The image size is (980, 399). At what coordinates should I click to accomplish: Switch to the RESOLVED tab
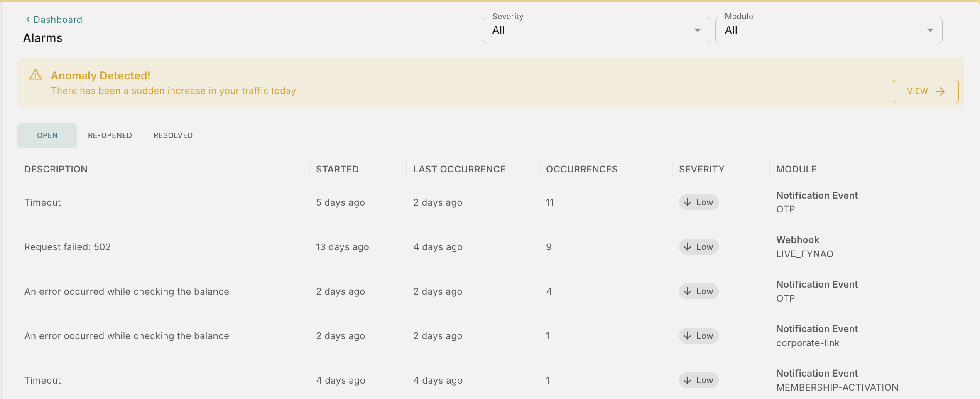[173, 135]
